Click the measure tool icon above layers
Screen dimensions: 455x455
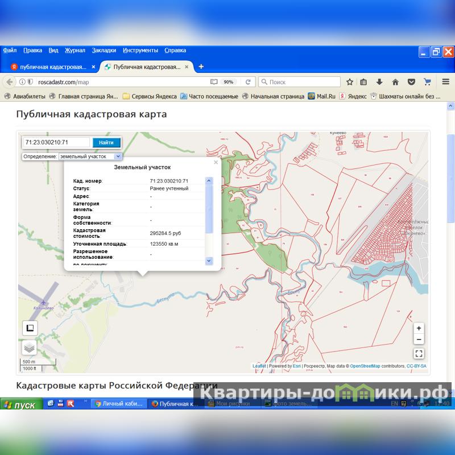(x=30, y=328)
